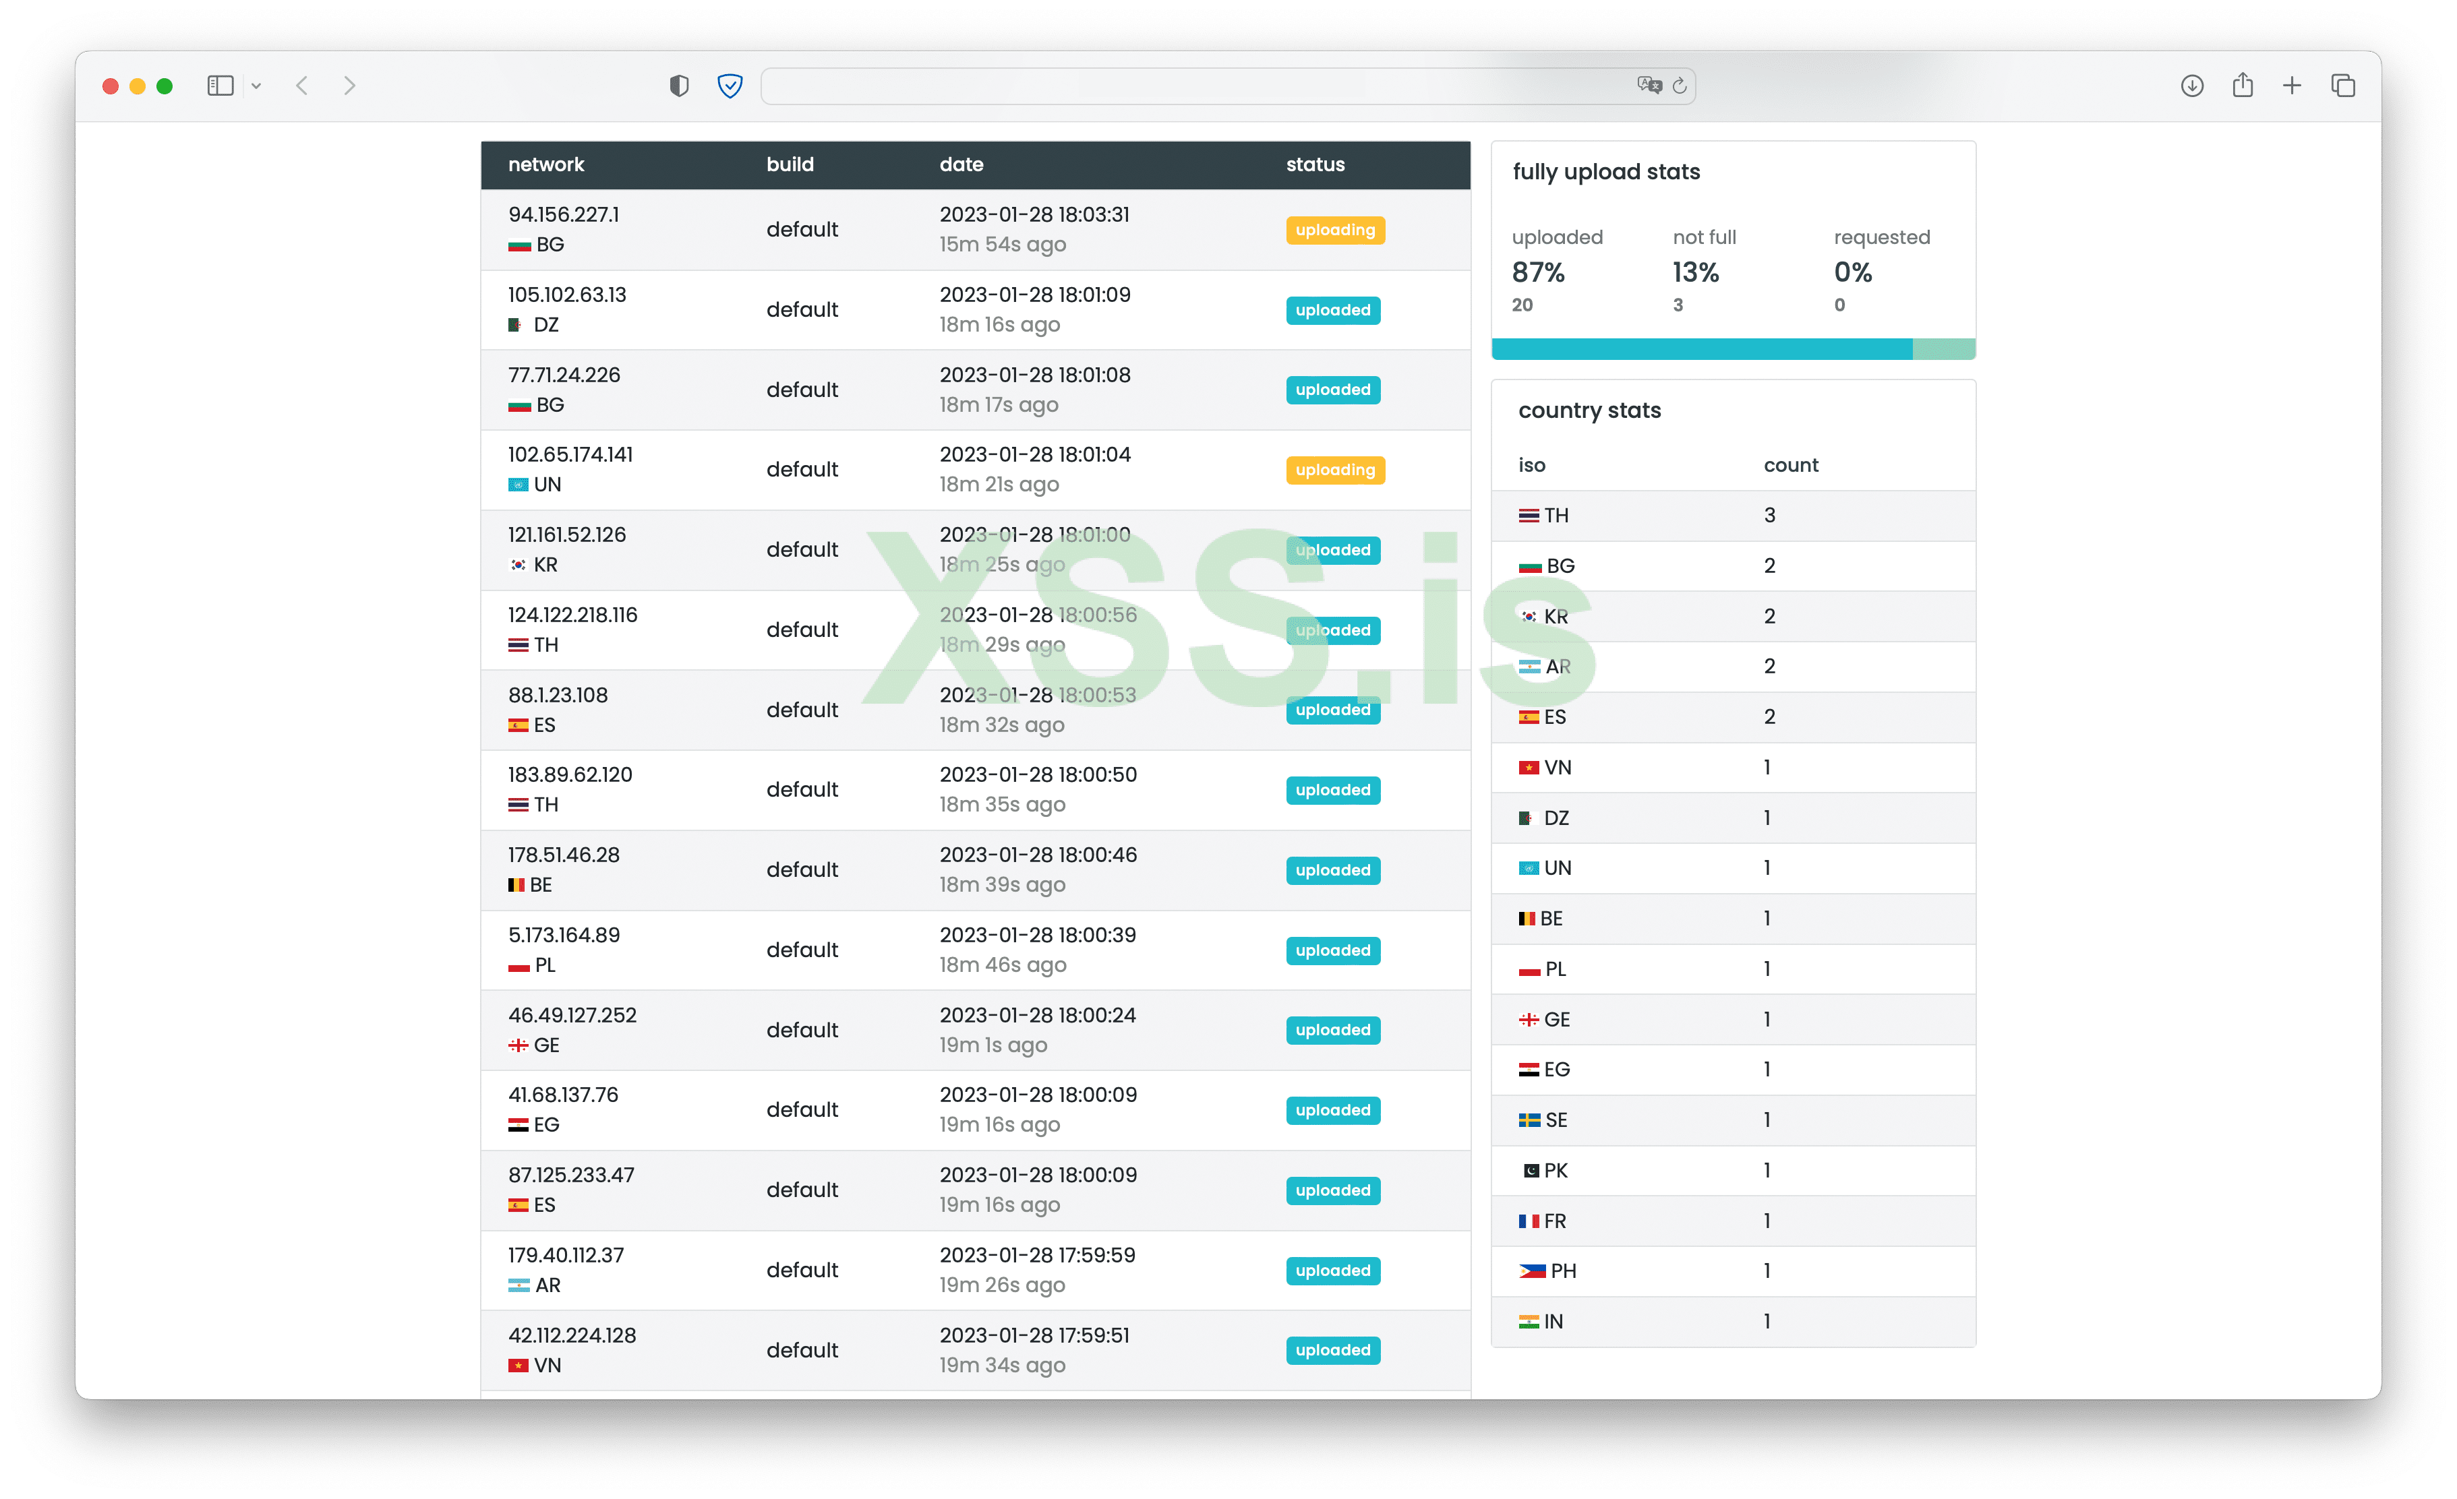The height and width of the screenshot is (1499, 2457).
Task: Click the privacy shield half-circle icon
Action: [x=679, y=86]
